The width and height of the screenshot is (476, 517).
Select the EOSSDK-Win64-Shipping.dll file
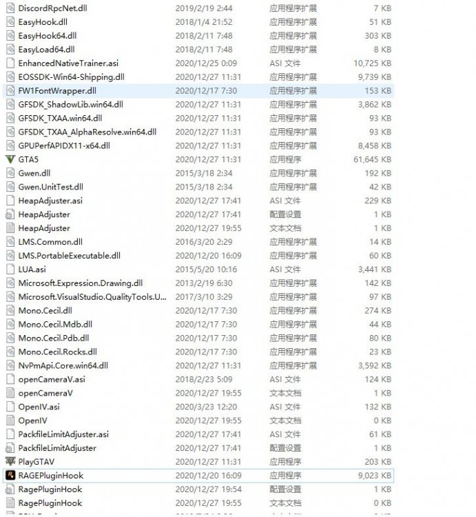click(x=71, y=77)
